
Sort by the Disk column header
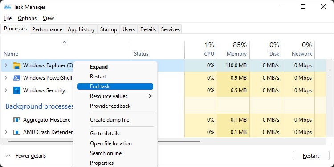click(274, 54)
